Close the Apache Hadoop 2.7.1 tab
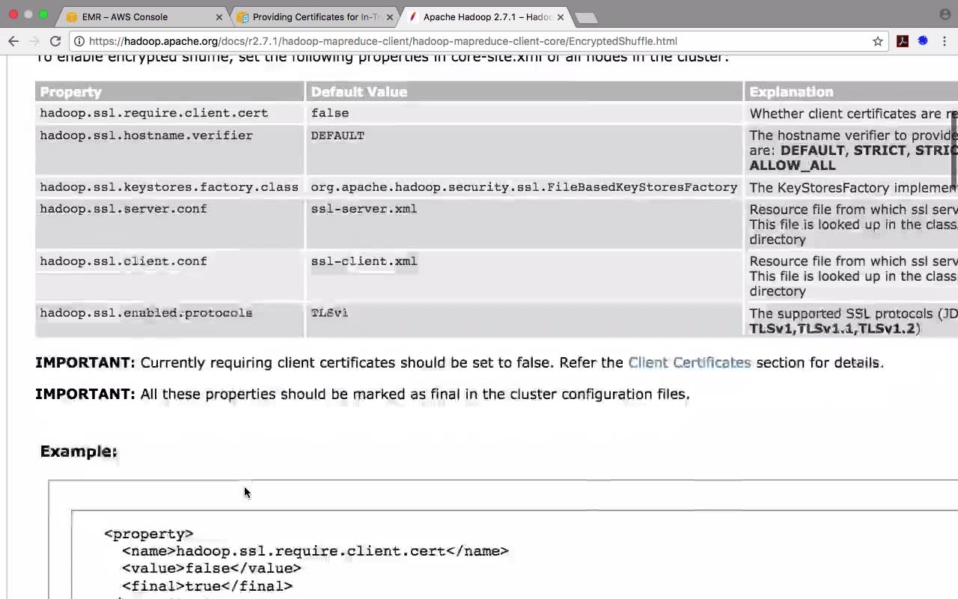This screenshot has height=599, width=958. point(560,16)
